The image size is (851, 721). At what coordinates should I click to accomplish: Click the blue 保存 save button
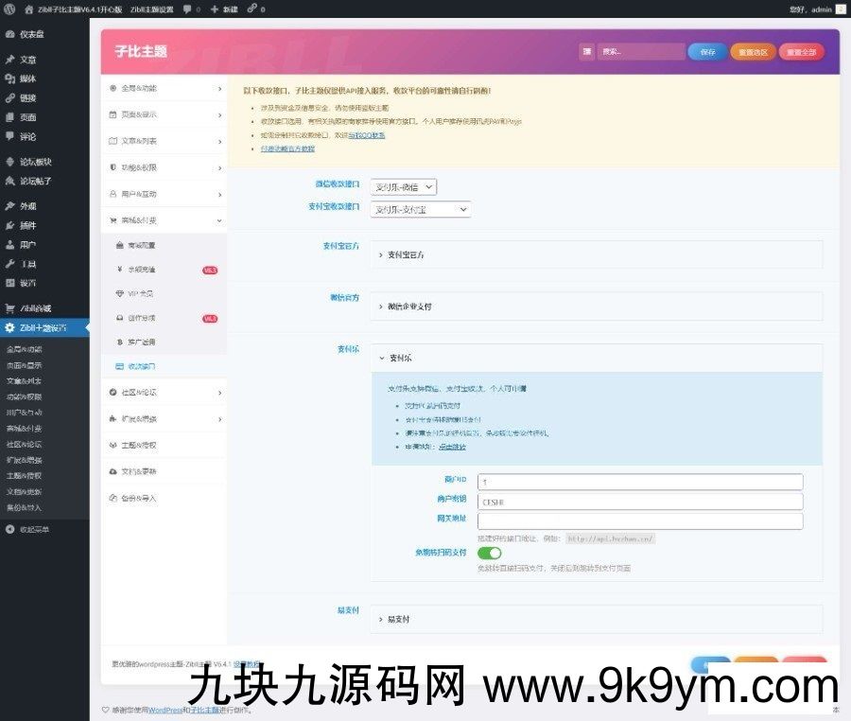coord(707,52)
